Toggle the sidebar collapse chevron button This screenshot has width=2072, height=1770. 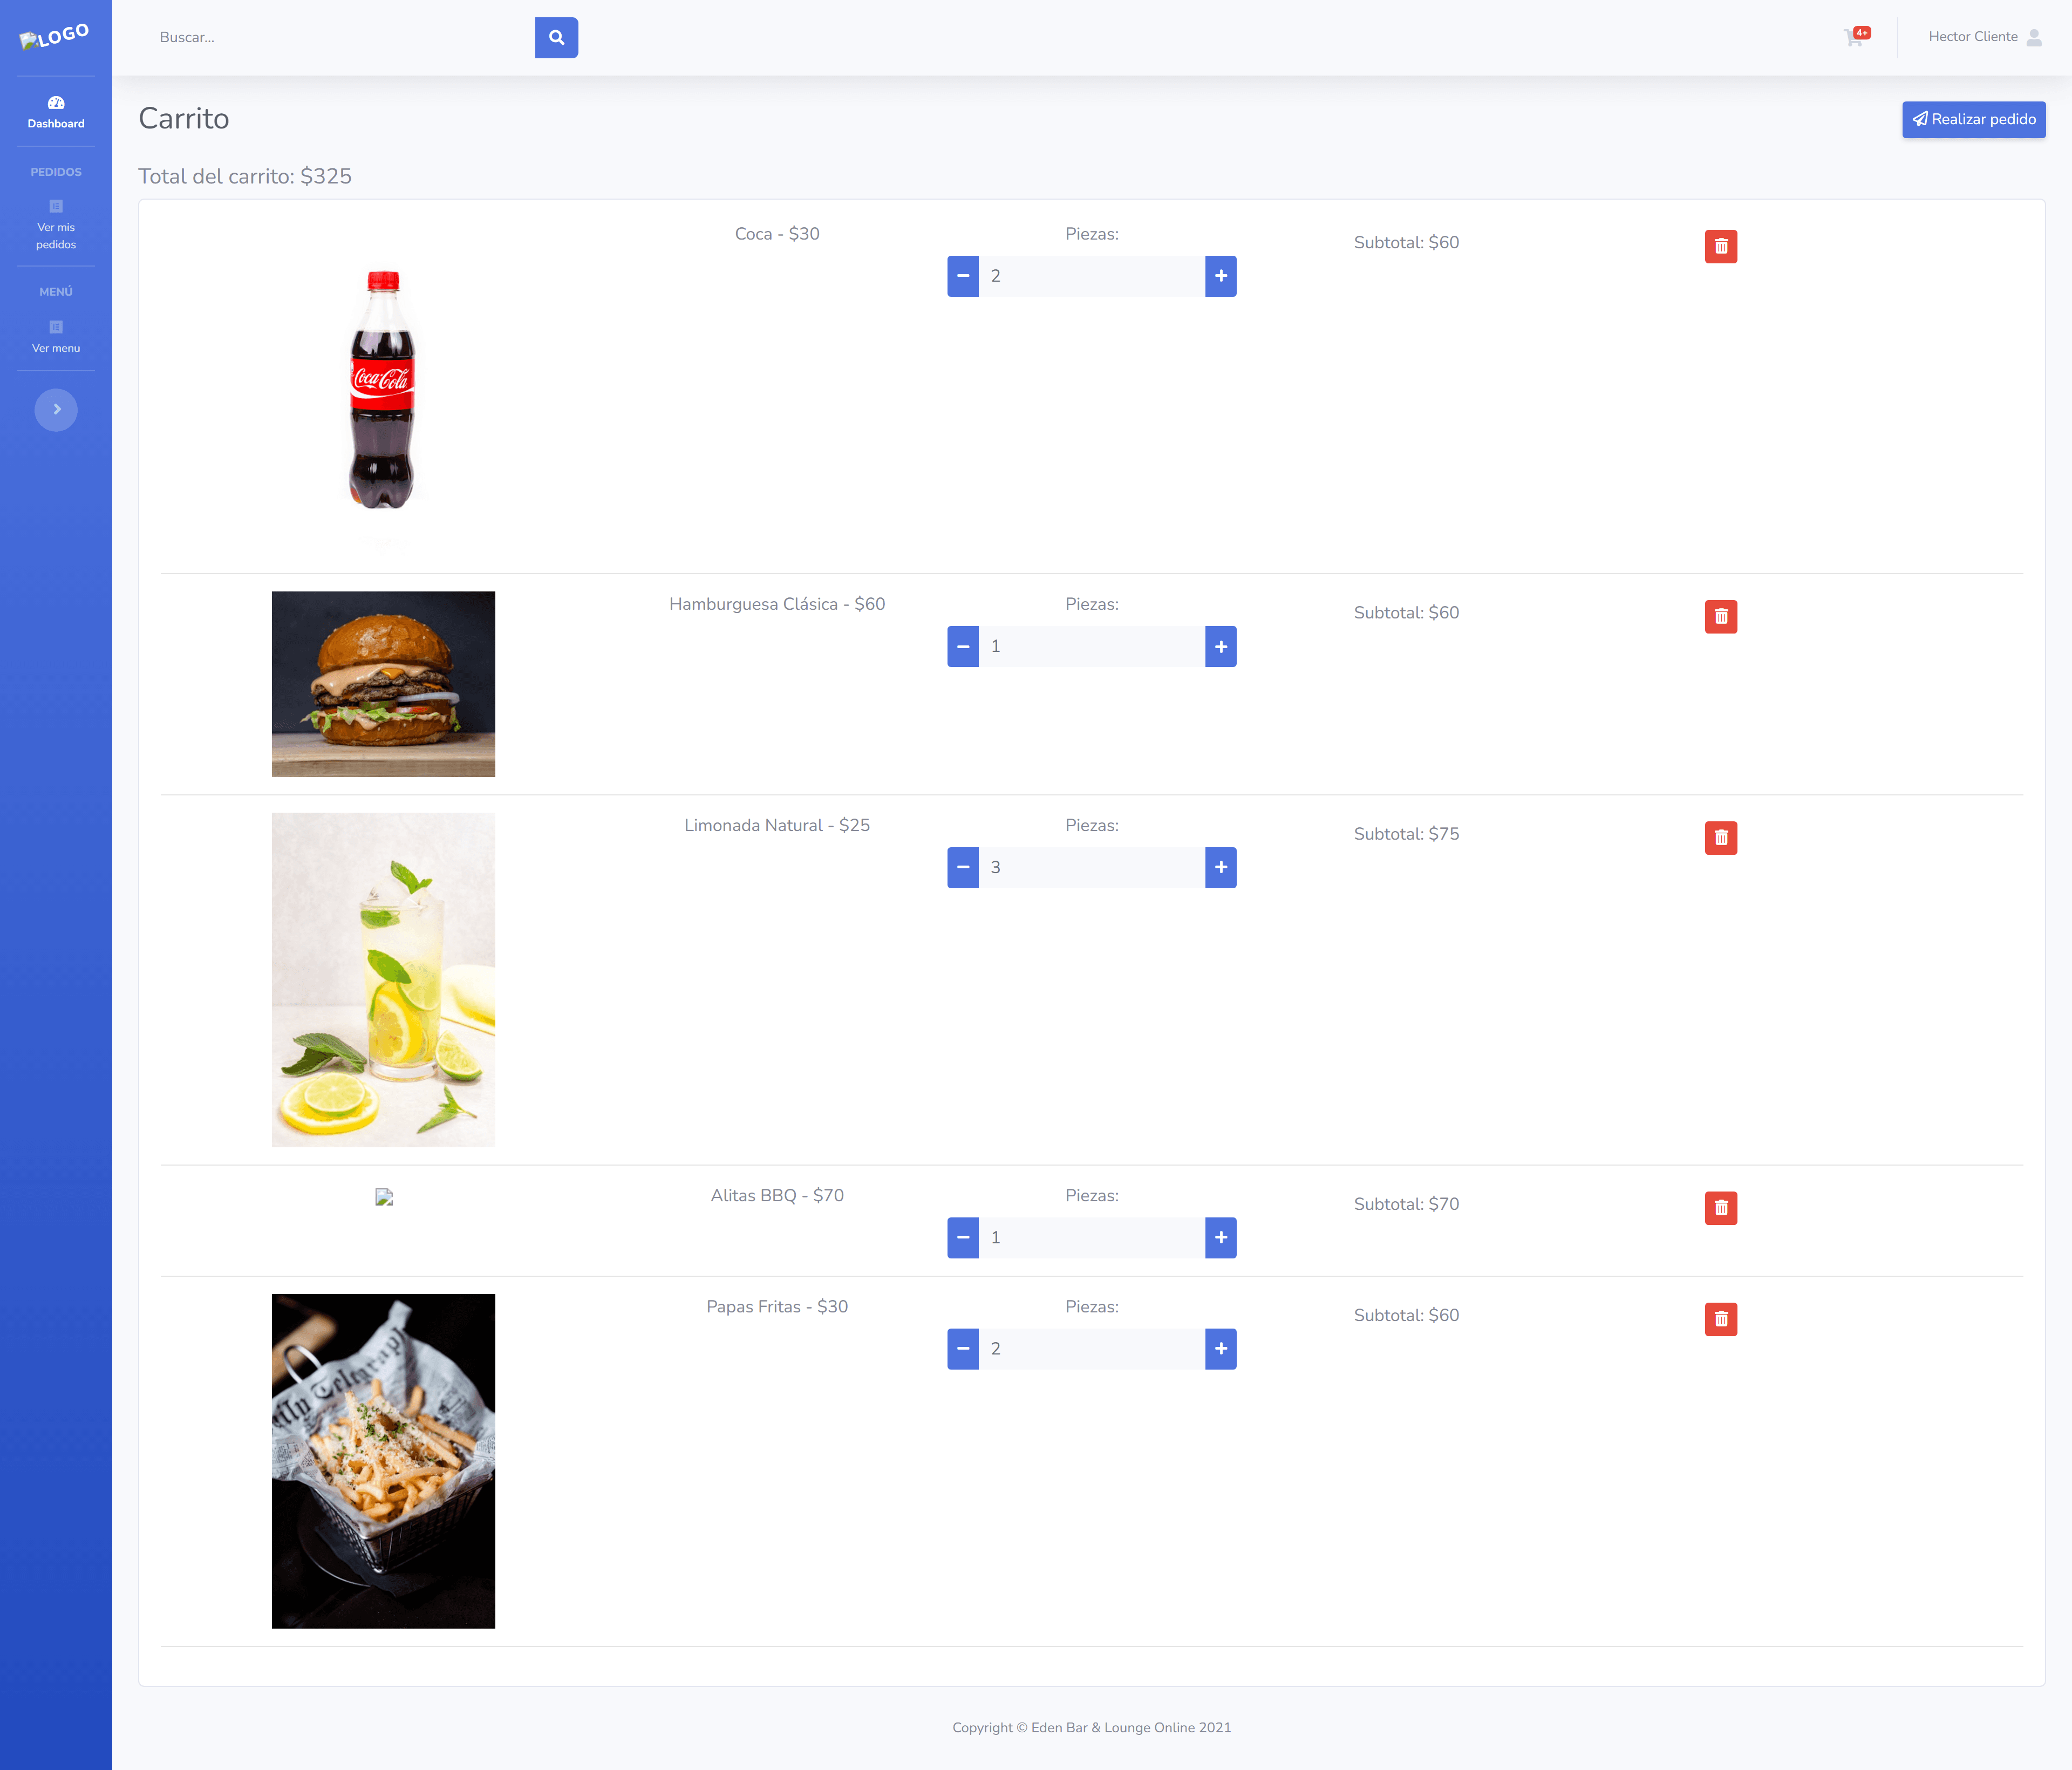pyautogui.click(x=56, y=410)
